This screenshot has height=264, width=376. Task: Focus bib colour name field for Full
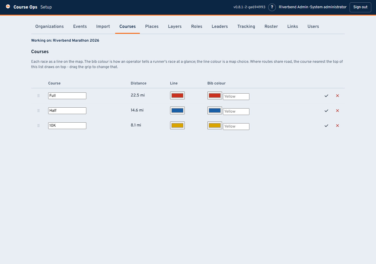[236, 97]
